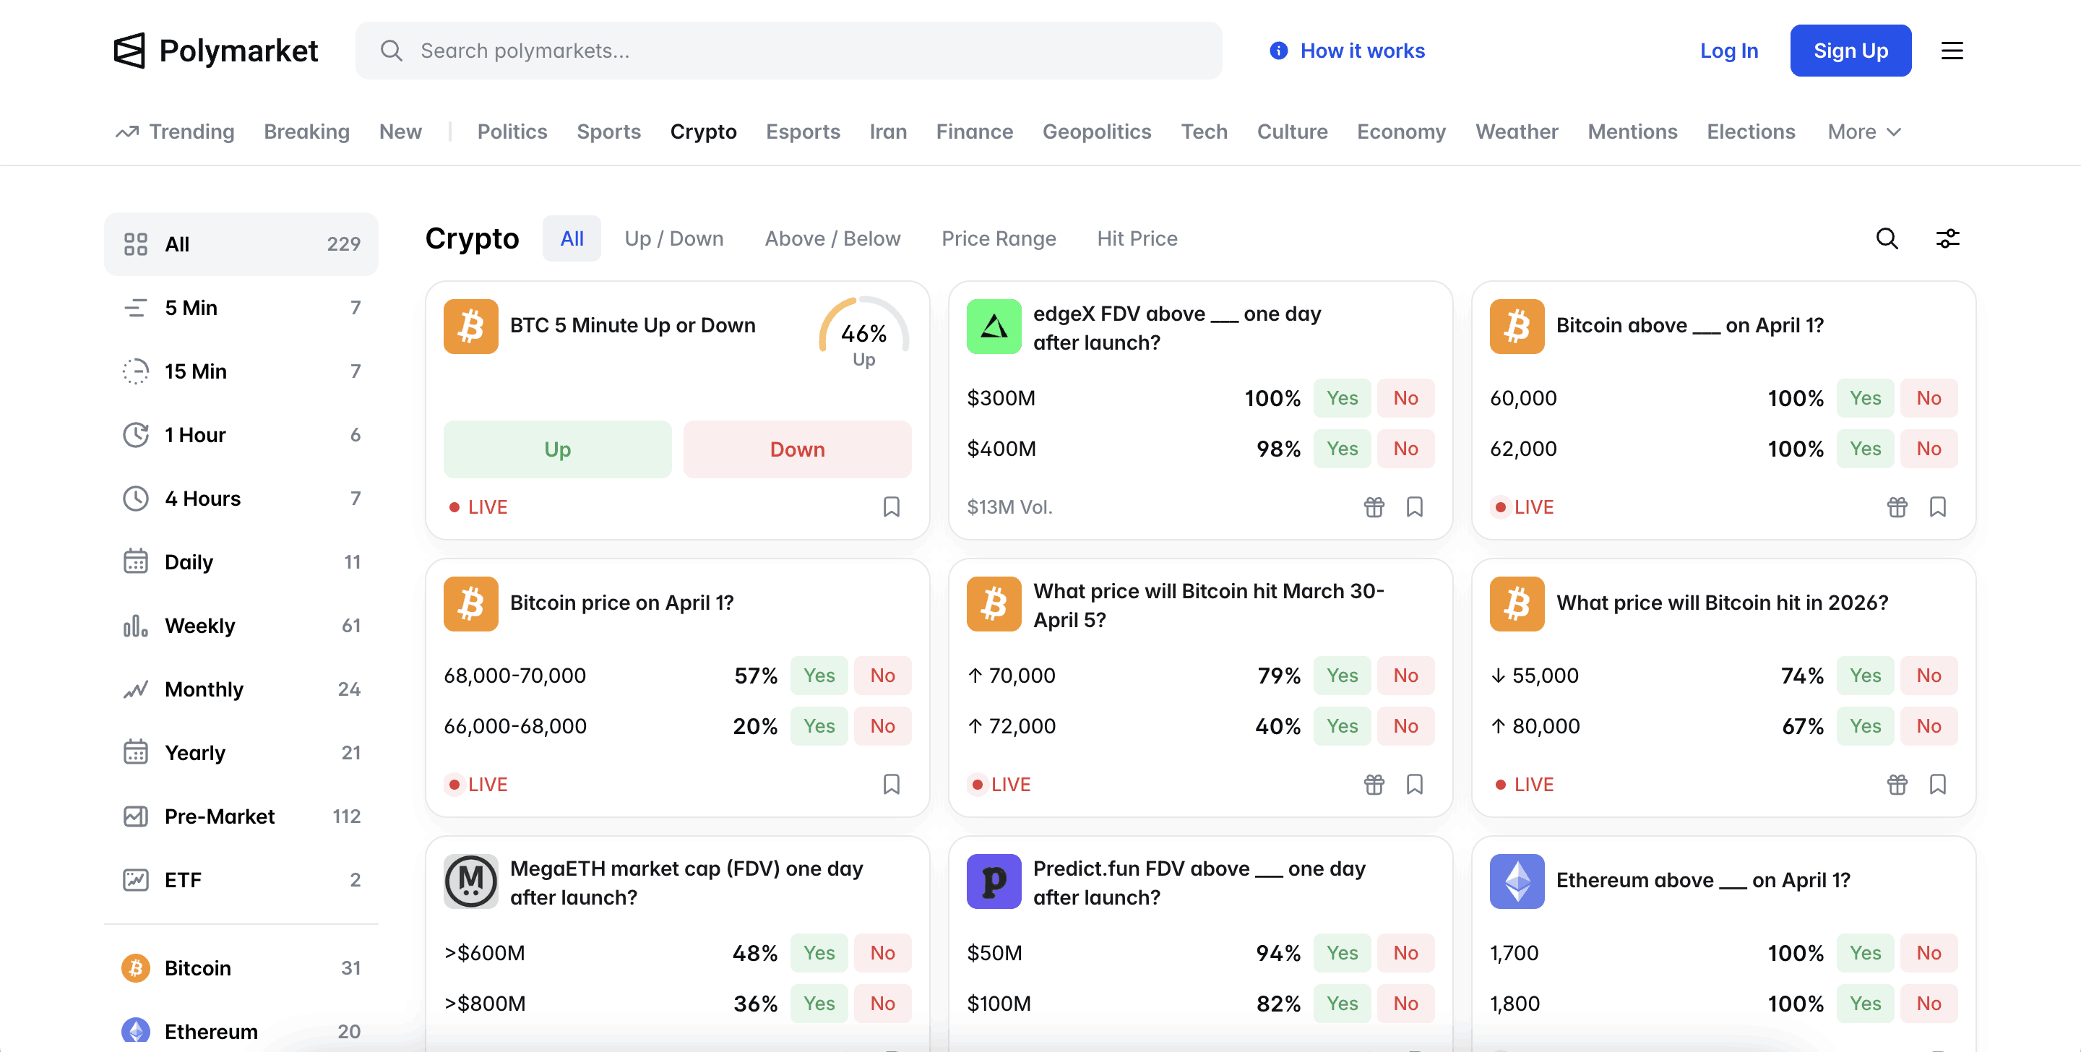Switch to the Hit Price tab
Viewport: 2081px width, 1052px height.
(1137, 238)
